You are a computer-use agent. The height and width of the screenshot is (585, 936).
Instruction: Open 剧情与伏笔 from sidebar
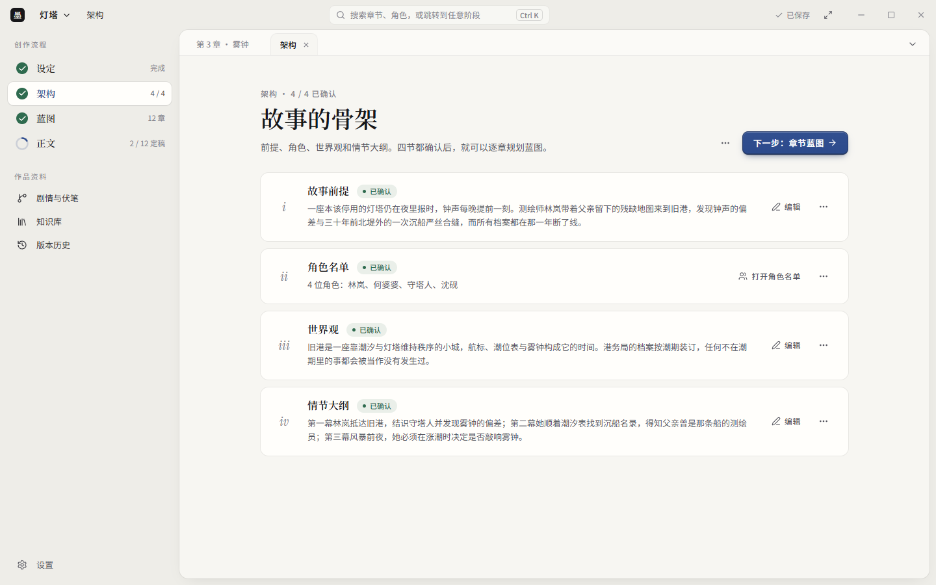click(90, 198)
